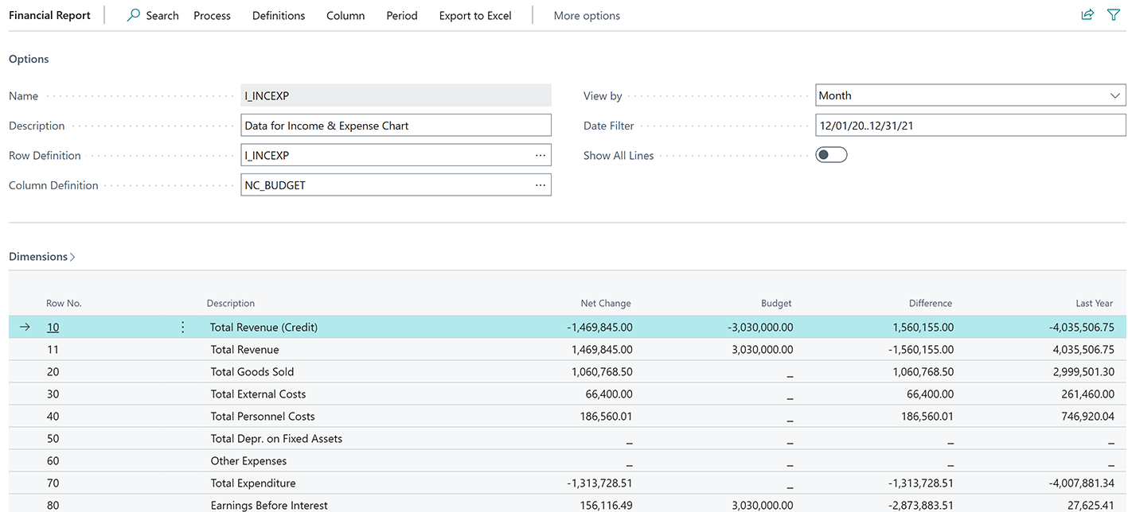
Task: Open the Row Definition lookup ellipsis
Action: click(x=541, y=155)
